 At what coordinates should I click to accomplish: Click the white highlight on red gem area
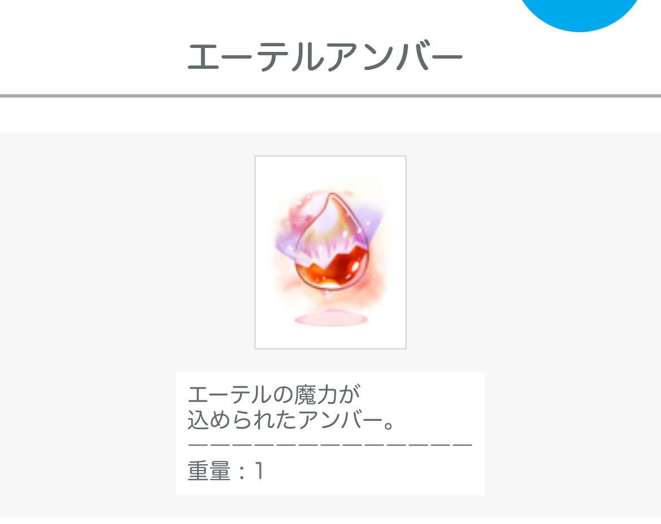(x=355, y=267)
